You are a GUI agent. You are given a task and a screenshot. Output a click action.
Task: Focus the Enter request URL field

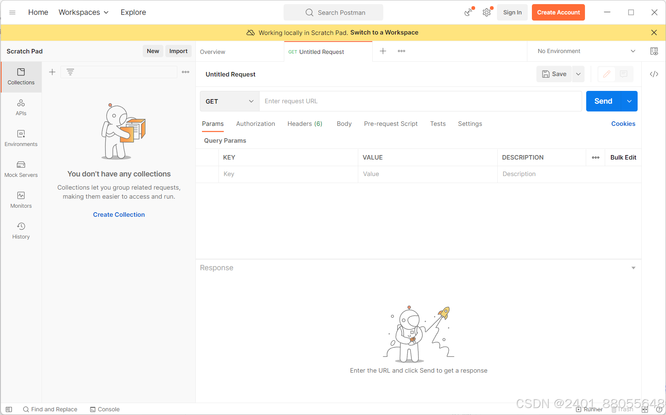pyautogui.click(x=420, y=101)
